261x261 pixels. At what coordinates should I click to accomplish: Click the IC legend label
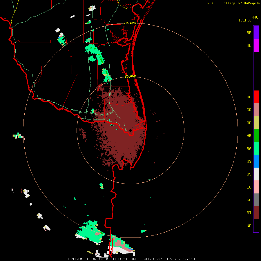click(249, 187)
